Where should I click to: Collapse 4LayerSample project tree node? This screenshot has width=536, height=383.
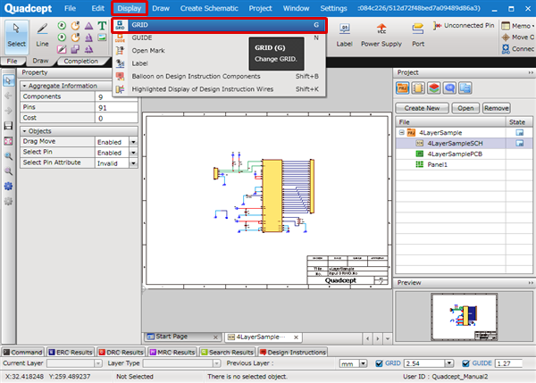point(402,132)
